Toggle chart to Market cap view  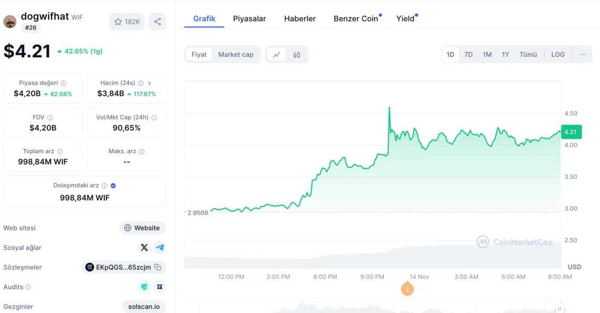tap(236, 55)
